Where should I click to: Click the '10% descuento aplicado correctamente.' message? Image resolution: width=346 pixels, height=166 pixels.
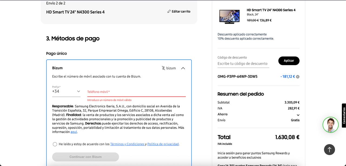pos(246,39)
